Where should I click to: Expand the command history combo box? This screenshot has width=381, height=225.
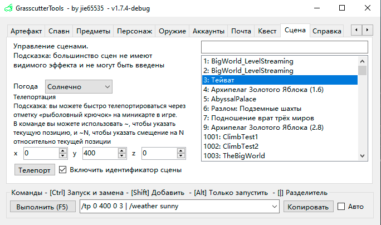[274, 207]
